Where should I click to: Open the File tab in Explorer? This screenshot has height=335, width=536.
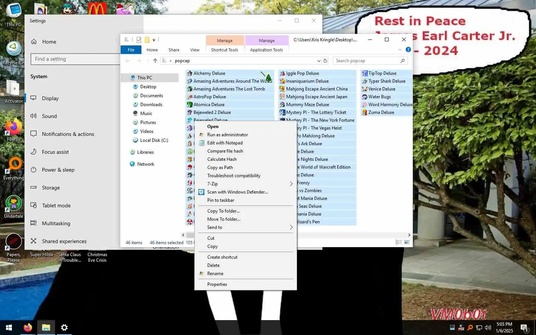tap(131, 50)
